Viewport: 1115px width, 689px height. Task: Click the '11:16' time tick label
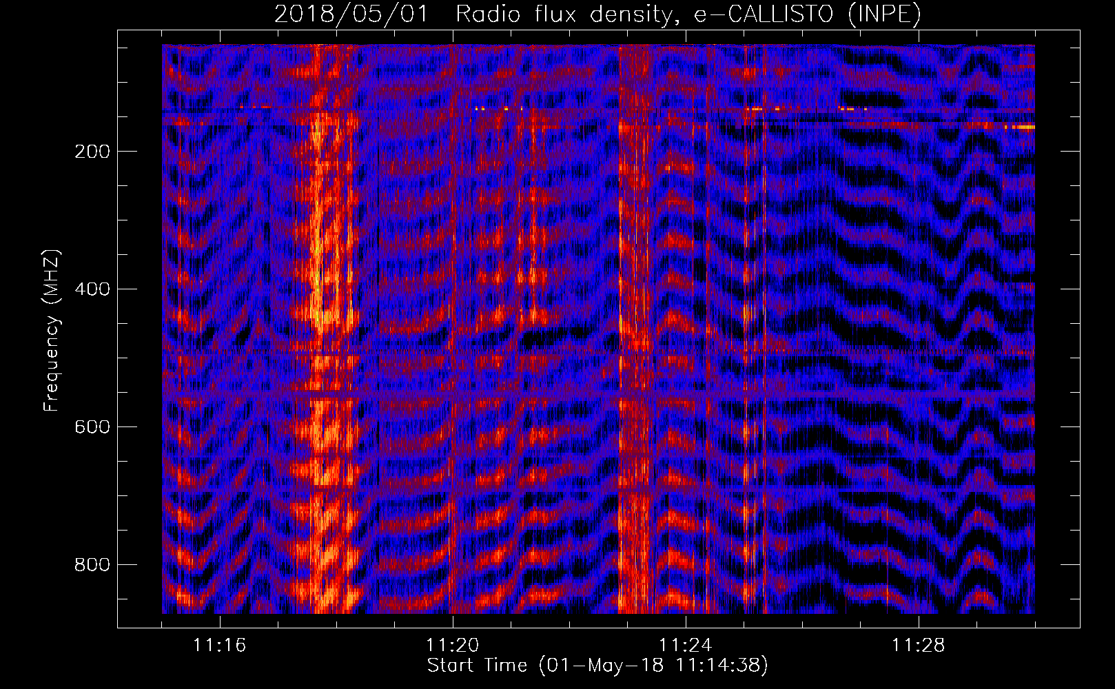220,646
